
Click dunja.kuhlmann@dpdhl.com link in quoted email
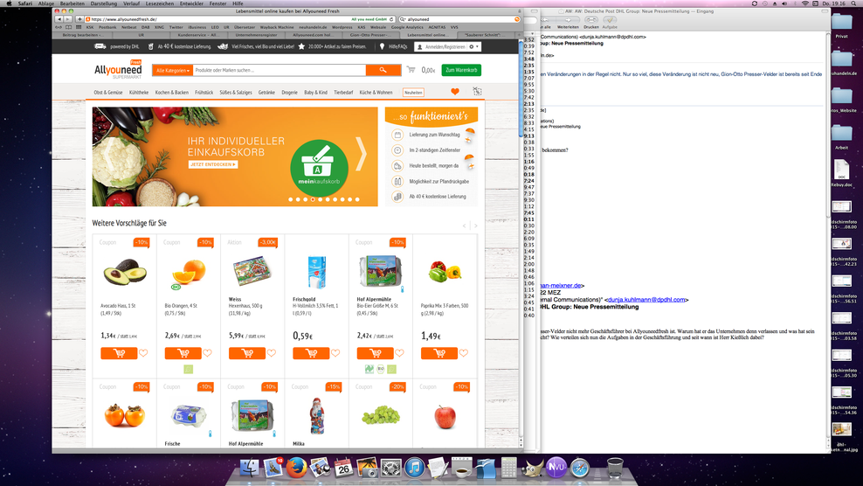click(646, 300)
